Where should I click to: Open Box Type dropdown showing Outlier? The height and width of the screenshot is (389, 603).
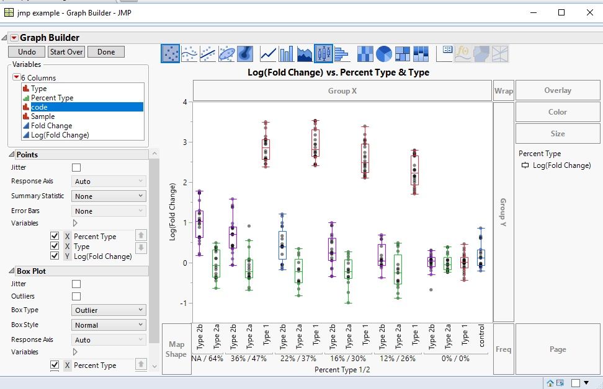point(109,310)
